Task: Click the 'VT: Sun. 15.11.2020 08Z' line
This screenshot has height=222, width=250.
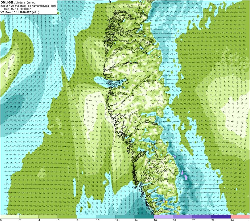Action: point(16,12)
